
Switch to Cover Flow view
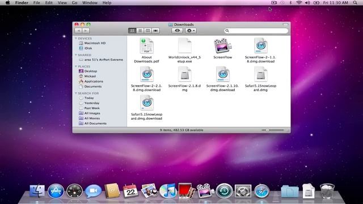[155, 31]
